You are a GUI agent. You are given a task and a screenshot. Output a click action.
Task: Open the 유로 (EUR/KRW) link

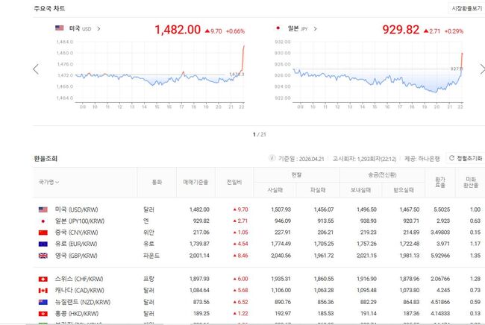pos(72,244)
